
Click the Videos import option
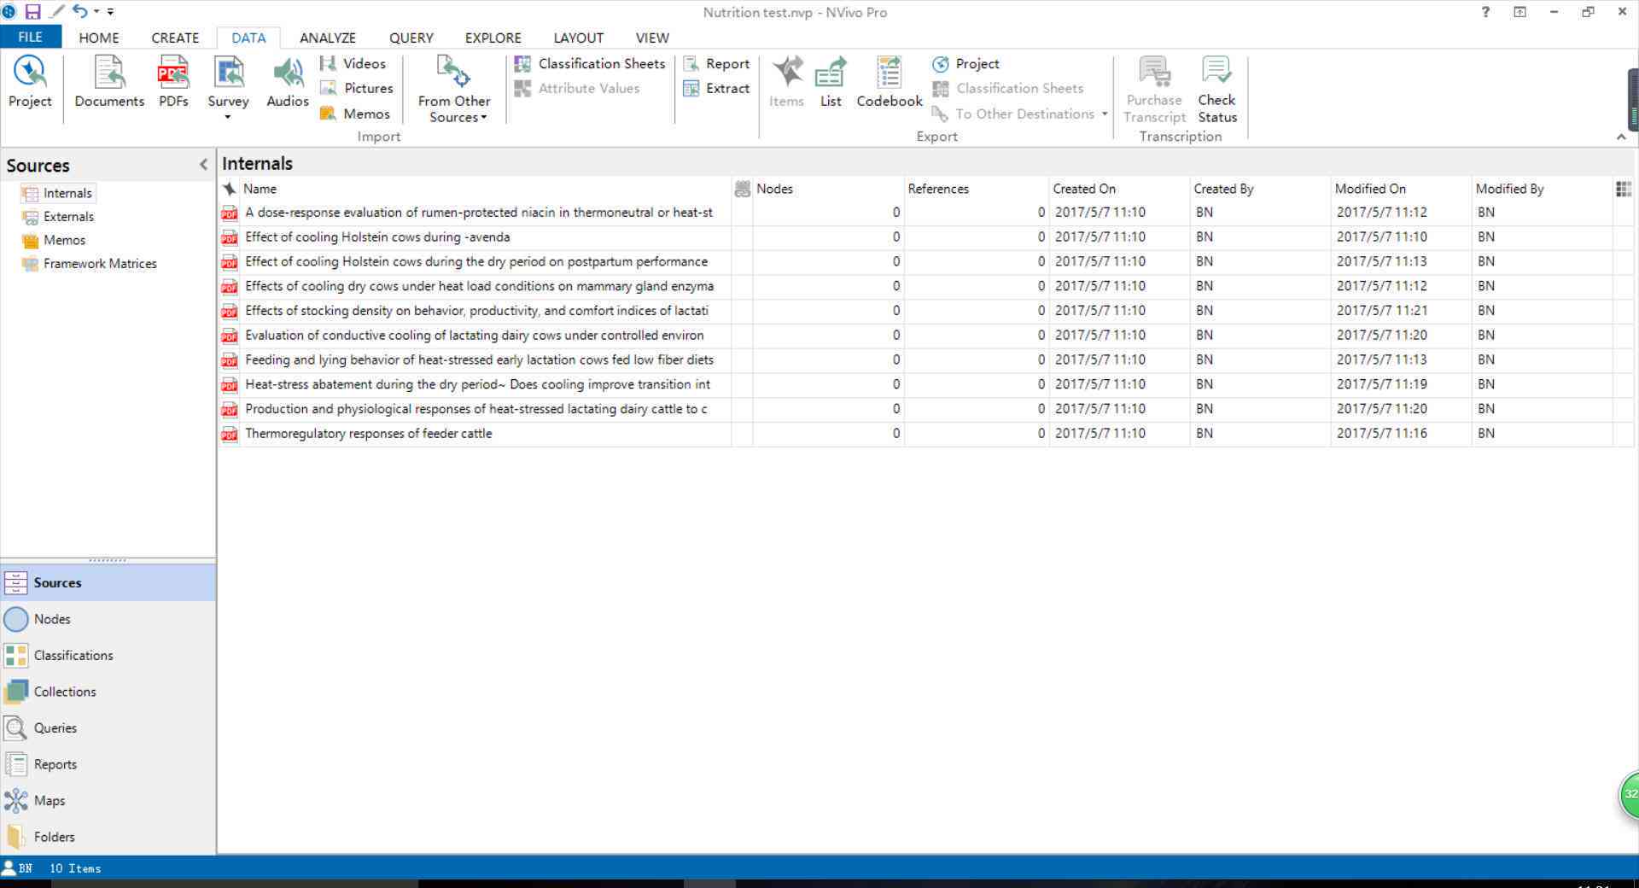click(x=353, y=63)
